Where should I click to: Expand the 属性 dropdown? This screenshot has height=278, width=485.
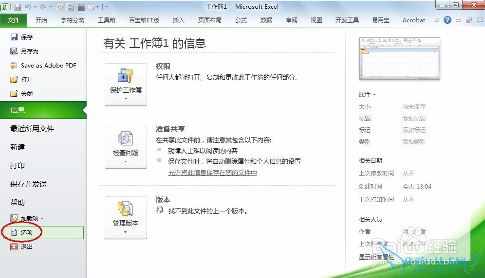(x=367, y=94)
